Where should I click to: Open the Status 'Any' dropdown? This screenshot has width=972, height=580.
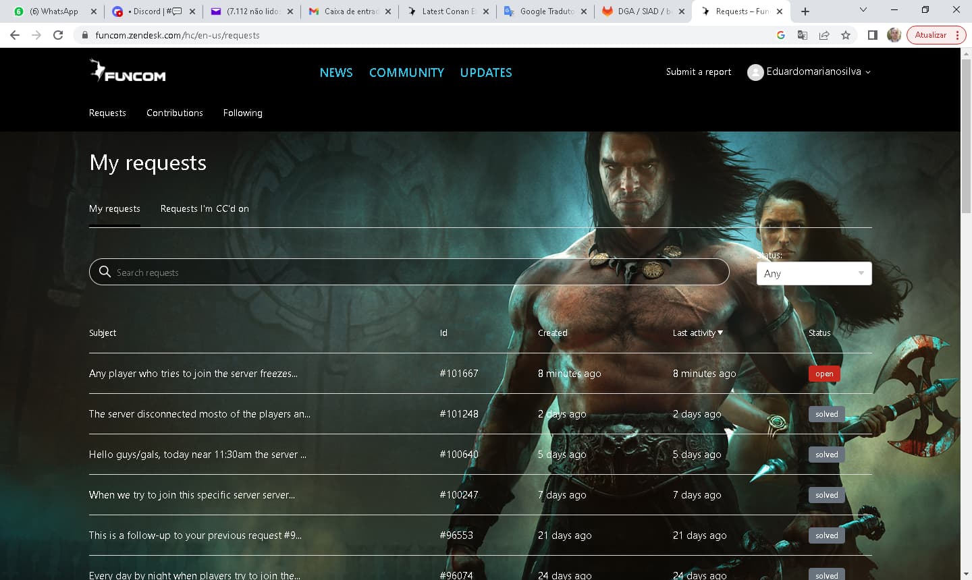[x=813, y=273]
